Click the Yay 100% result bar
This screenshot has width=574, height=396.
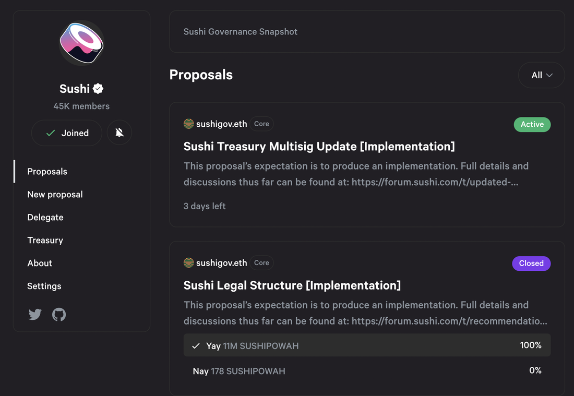(x=367, y=345)
